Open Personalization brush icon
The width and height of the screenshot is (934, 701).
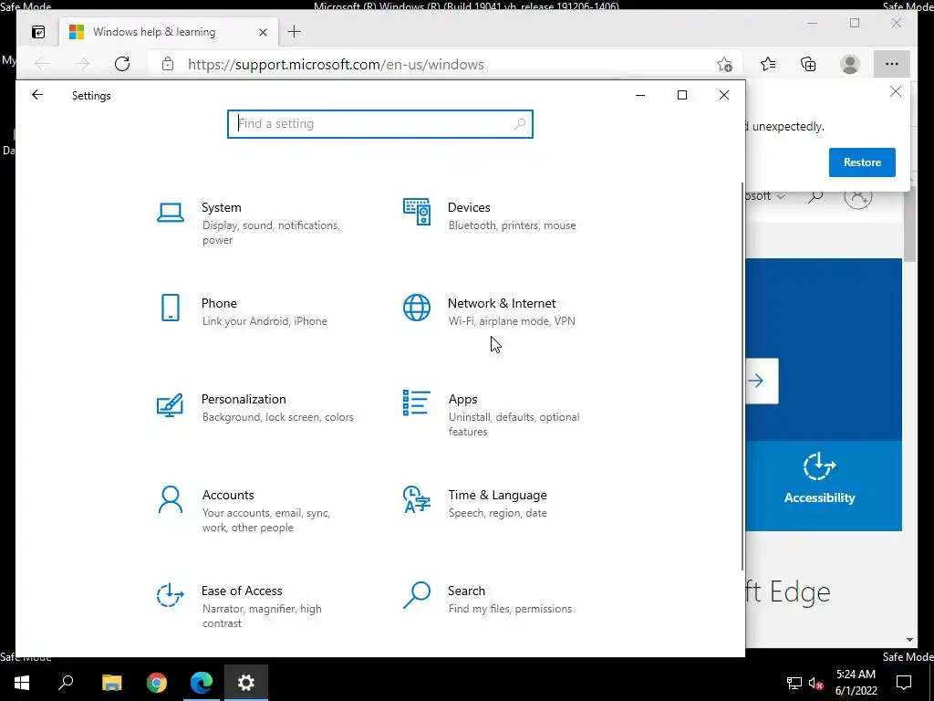pyautogui.click(x=170, y=404)
